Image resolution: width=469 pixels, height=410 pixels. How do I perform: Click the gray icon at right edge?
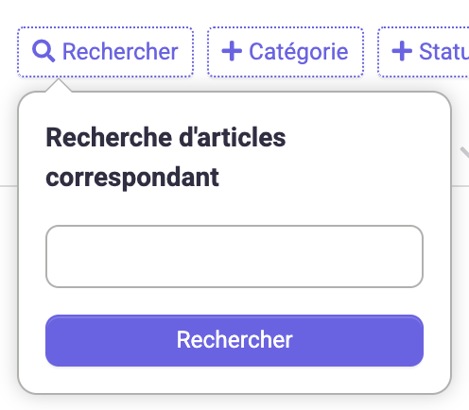coord(464,152)
